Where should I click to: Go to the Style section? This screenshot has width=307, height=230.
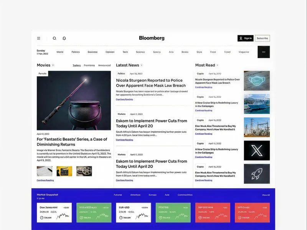199,52
